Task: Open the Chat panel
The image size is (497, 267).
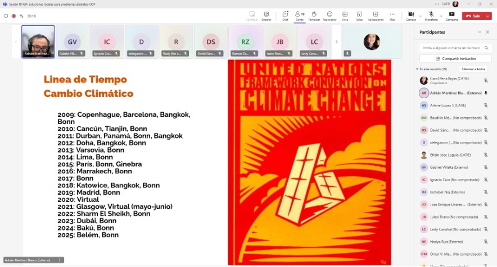Action: (285, 16)
